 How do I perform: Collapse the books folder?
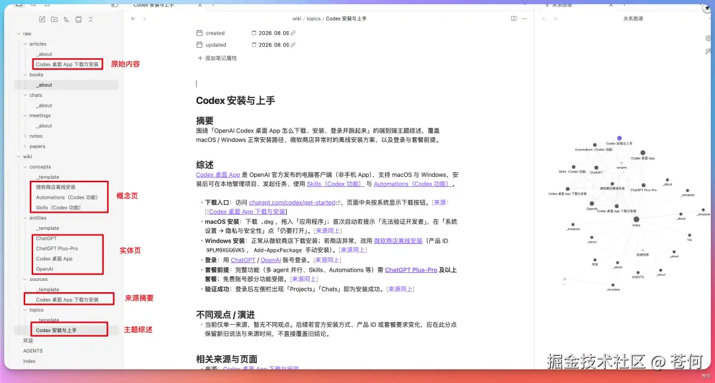pos(25,74)
